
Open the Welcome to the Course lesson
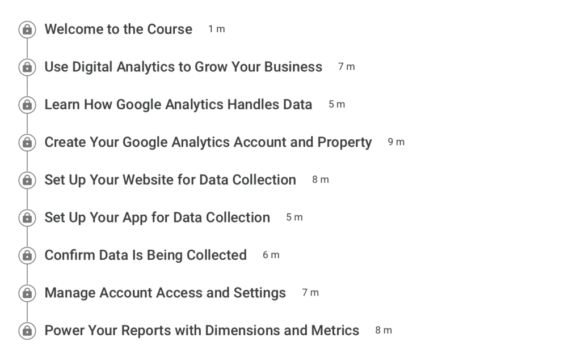point(119,29)
